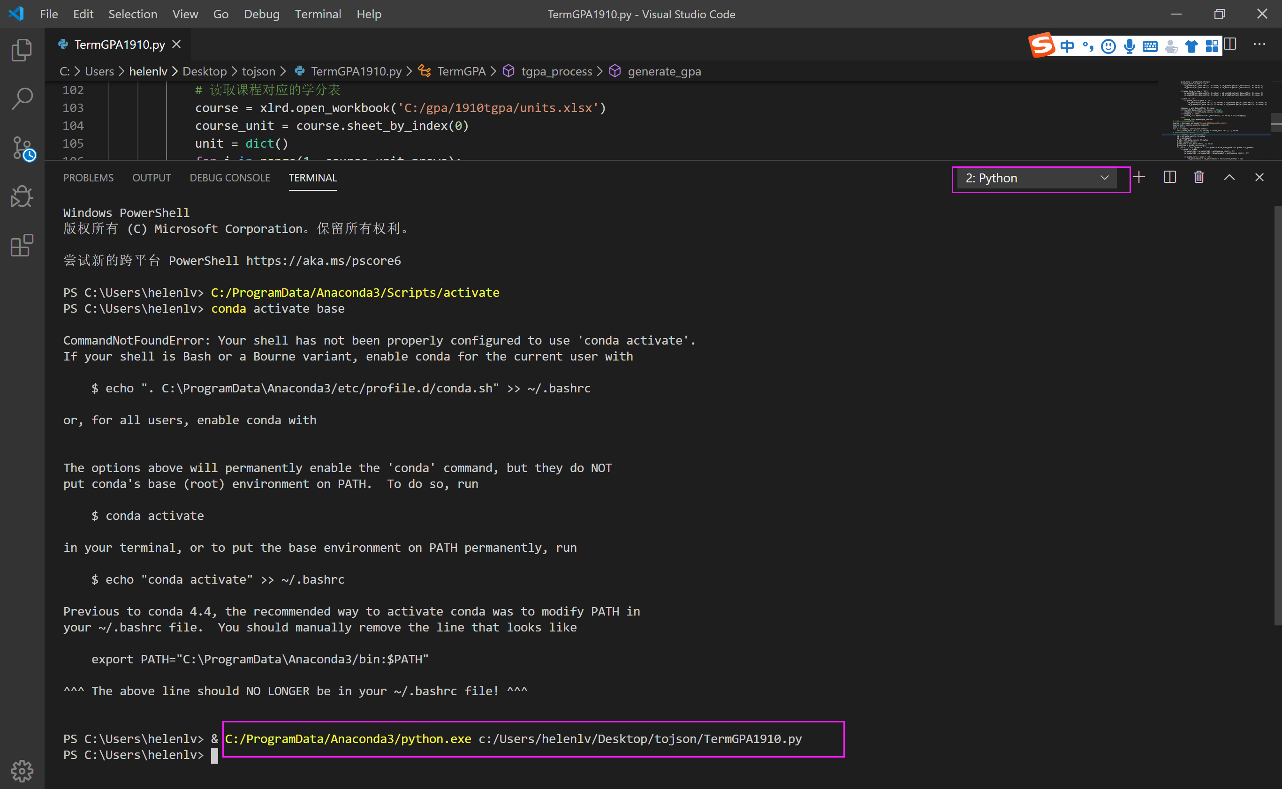Create a new terminal with plus icon

click(x=1139, y=177)
